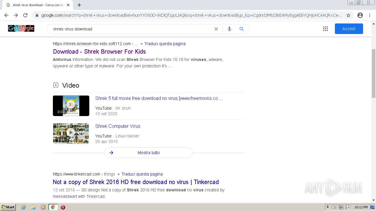Screen dimensions: 376x211
Task: Open Shrek 5 full movie video link
Action: coord(159,98)
